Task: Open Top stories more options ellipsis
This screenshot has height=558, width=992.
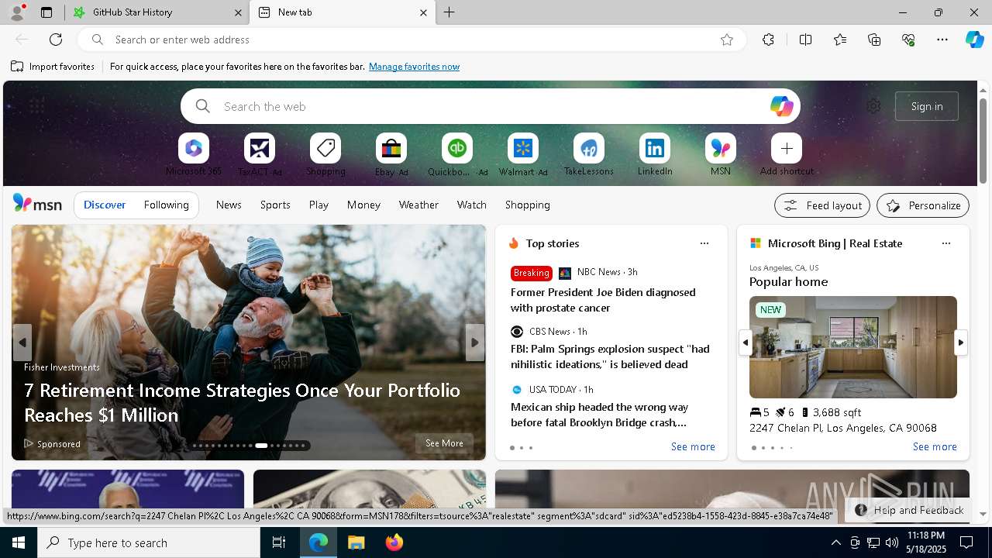Action: pyautogui.click(x=704, y=243)
